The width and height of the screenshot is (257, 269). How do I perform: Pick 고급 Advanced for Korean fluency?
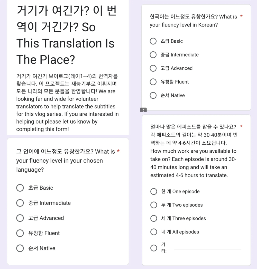pos(153,68)
